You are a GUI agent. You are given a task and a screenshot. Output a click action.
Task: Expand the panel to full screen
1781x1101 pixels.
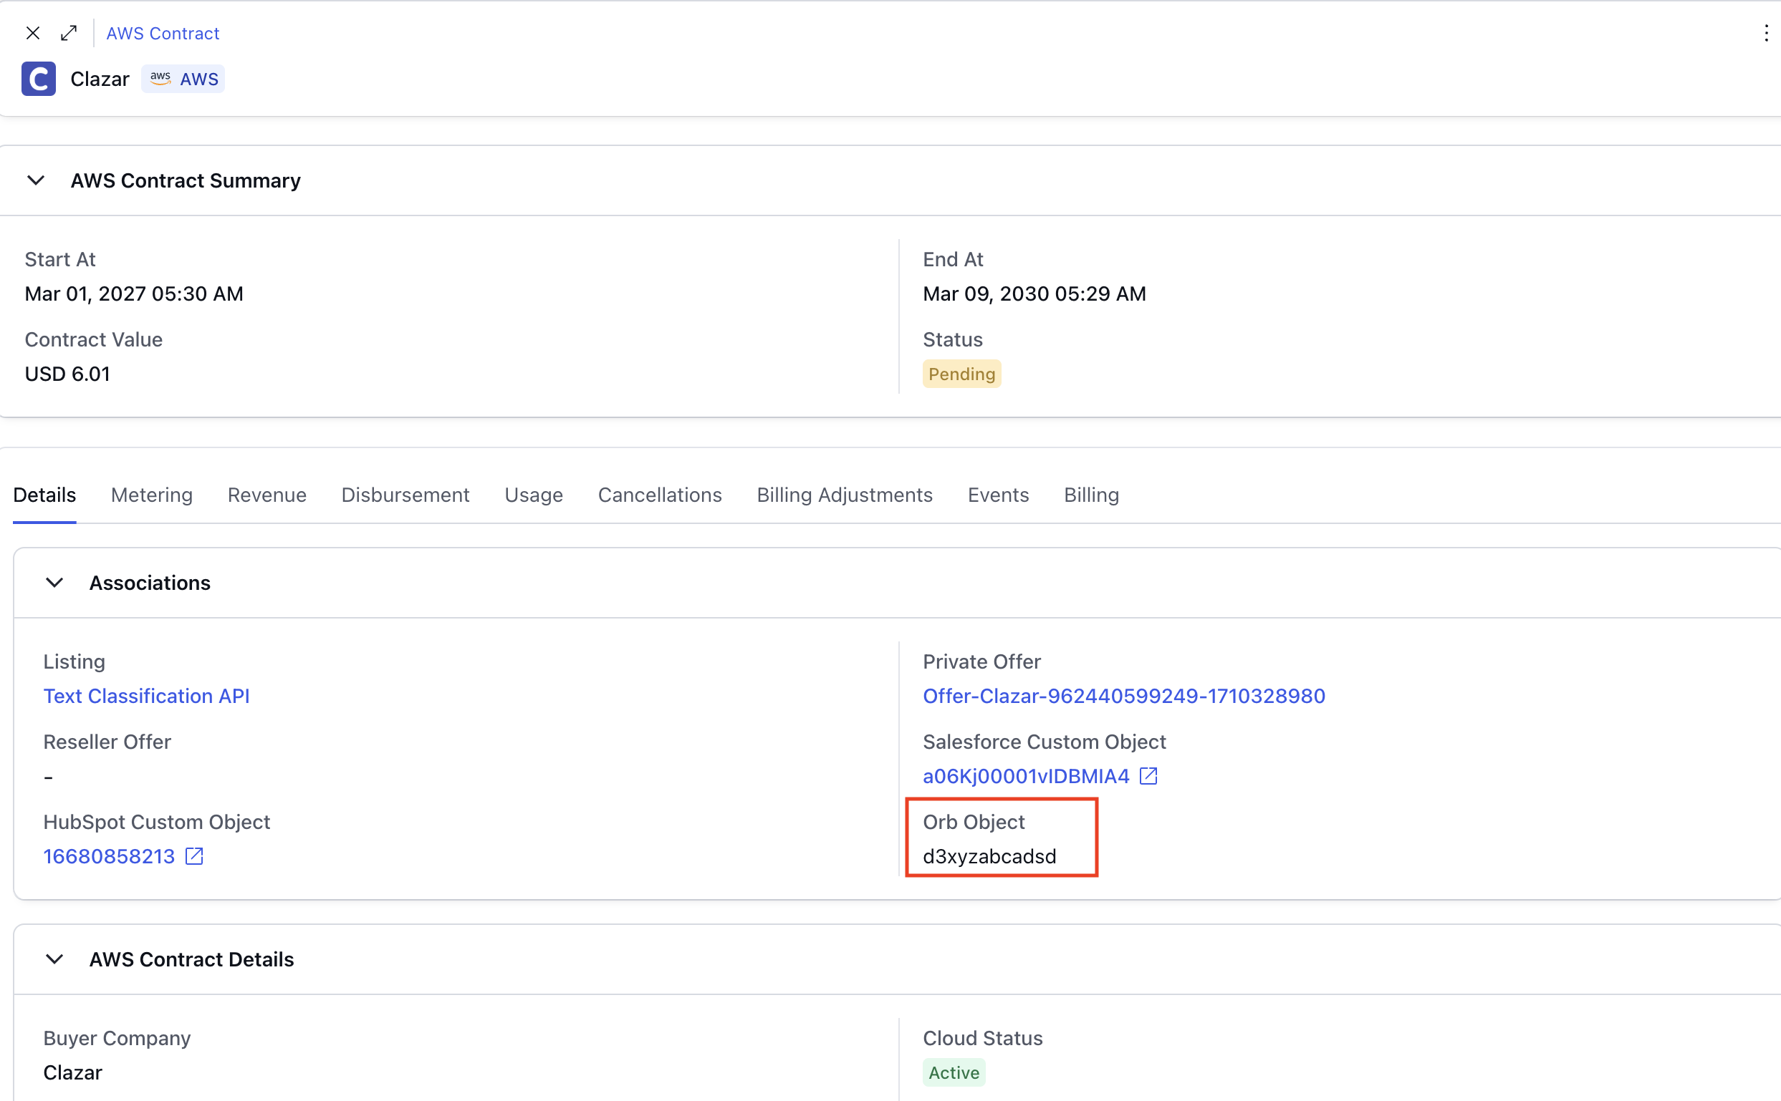69,33
